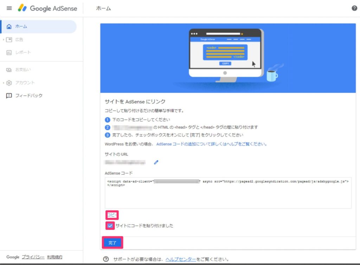This screenshot has width=360, height=265.
Task: Click the Google AdSense logo
Action: tap(47, 8)
